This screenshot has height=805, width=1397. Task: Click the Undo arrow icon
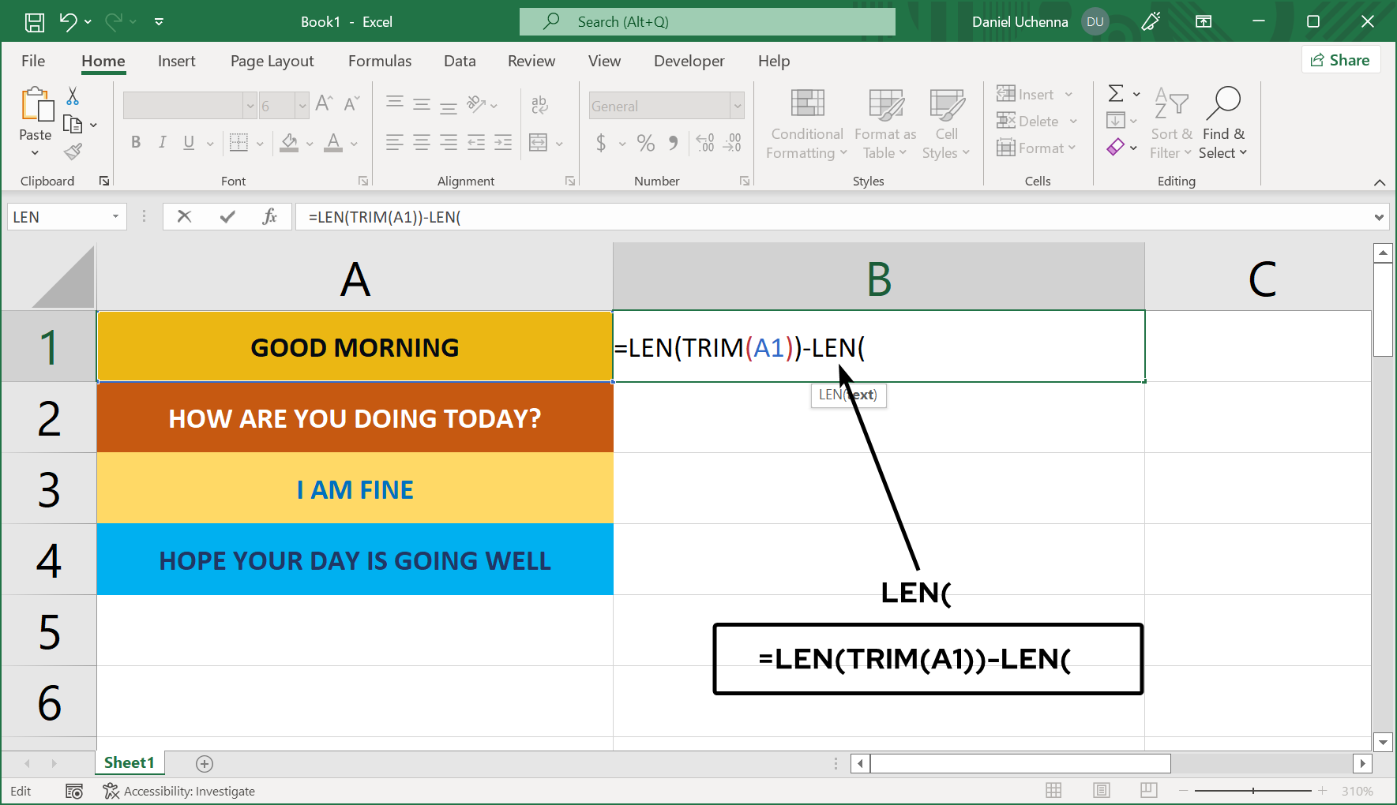(x=68, y=22)
